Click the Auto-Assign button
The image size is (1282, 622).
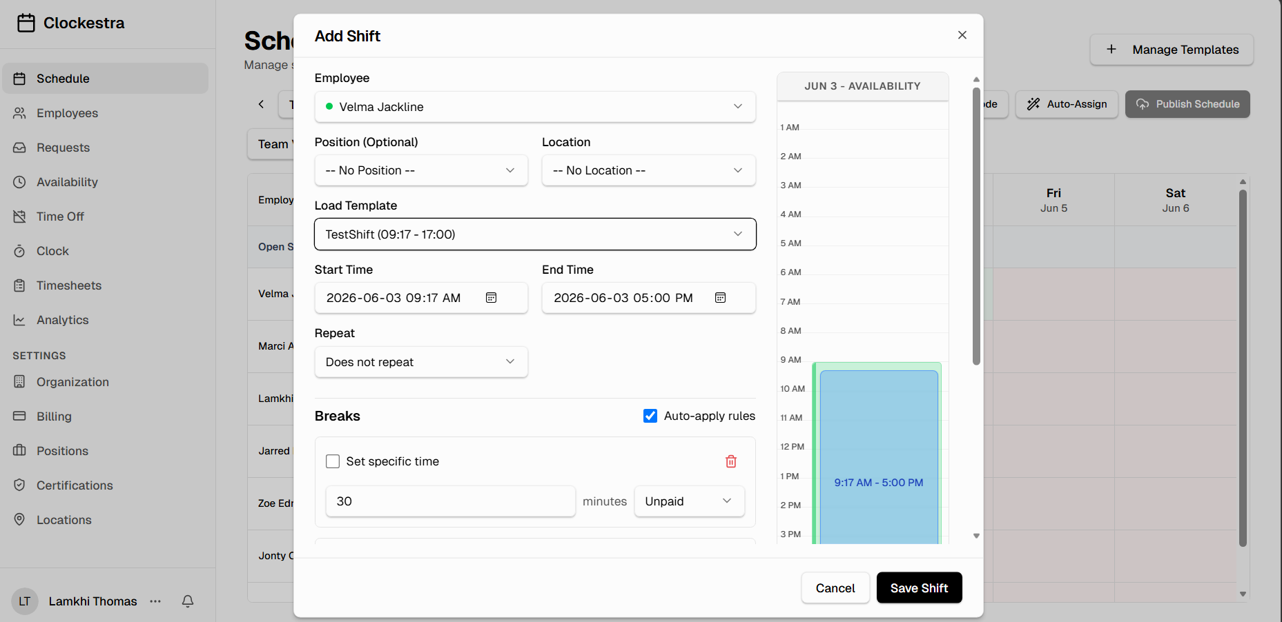(1067, 104)
